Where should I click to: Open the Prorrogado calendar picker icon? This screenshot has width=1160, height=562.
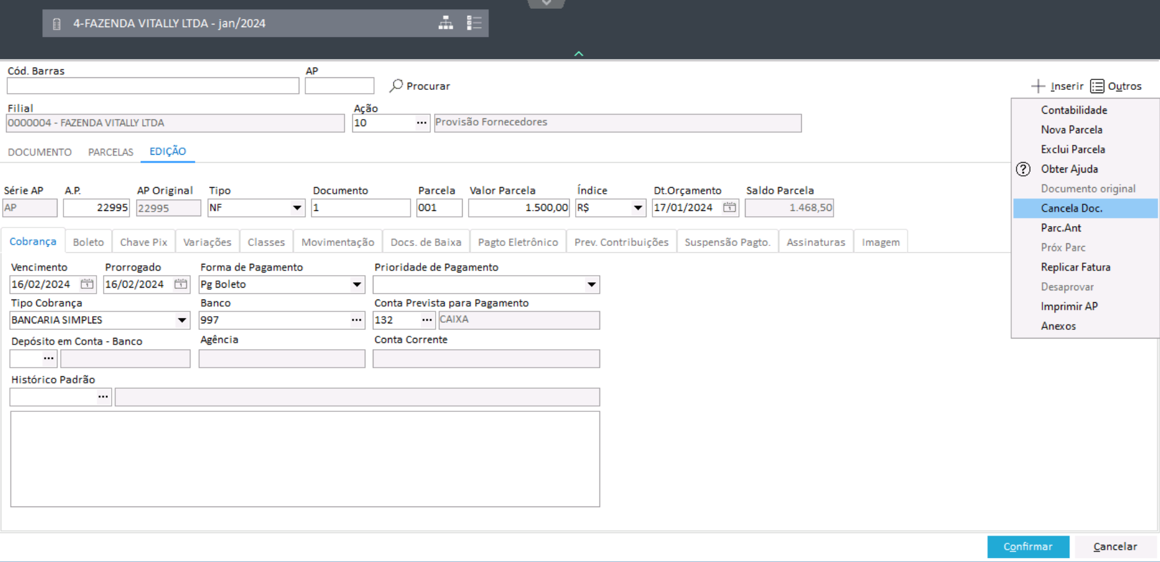pyautogui.click(x=180, y=284)
